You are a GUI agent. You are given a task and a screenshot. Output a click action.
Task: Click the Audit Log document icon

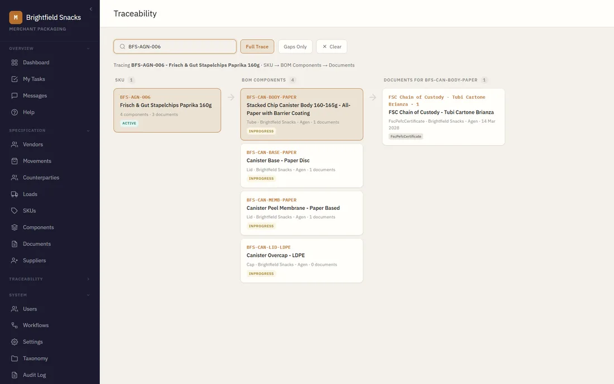pos(15,375)
